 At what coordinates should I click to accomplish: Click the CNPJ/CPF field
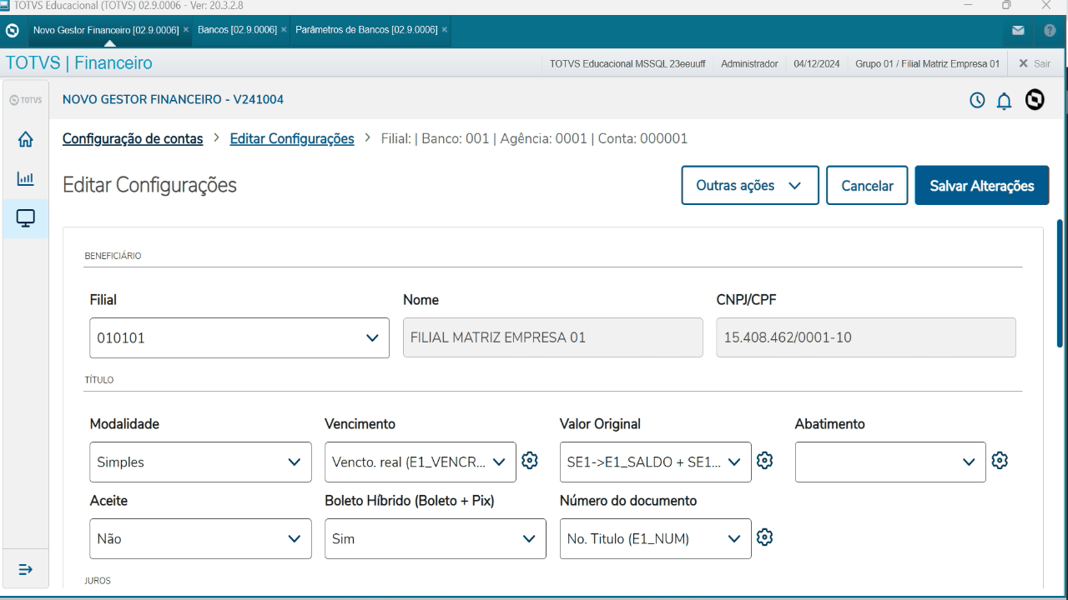(x=866, y=337)
